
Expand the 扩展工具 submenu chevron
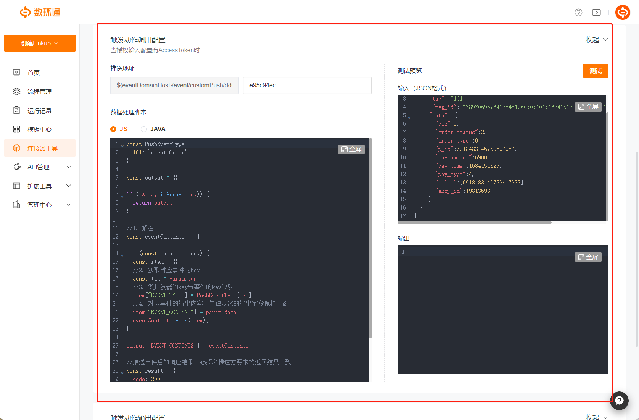click(69, 186)
